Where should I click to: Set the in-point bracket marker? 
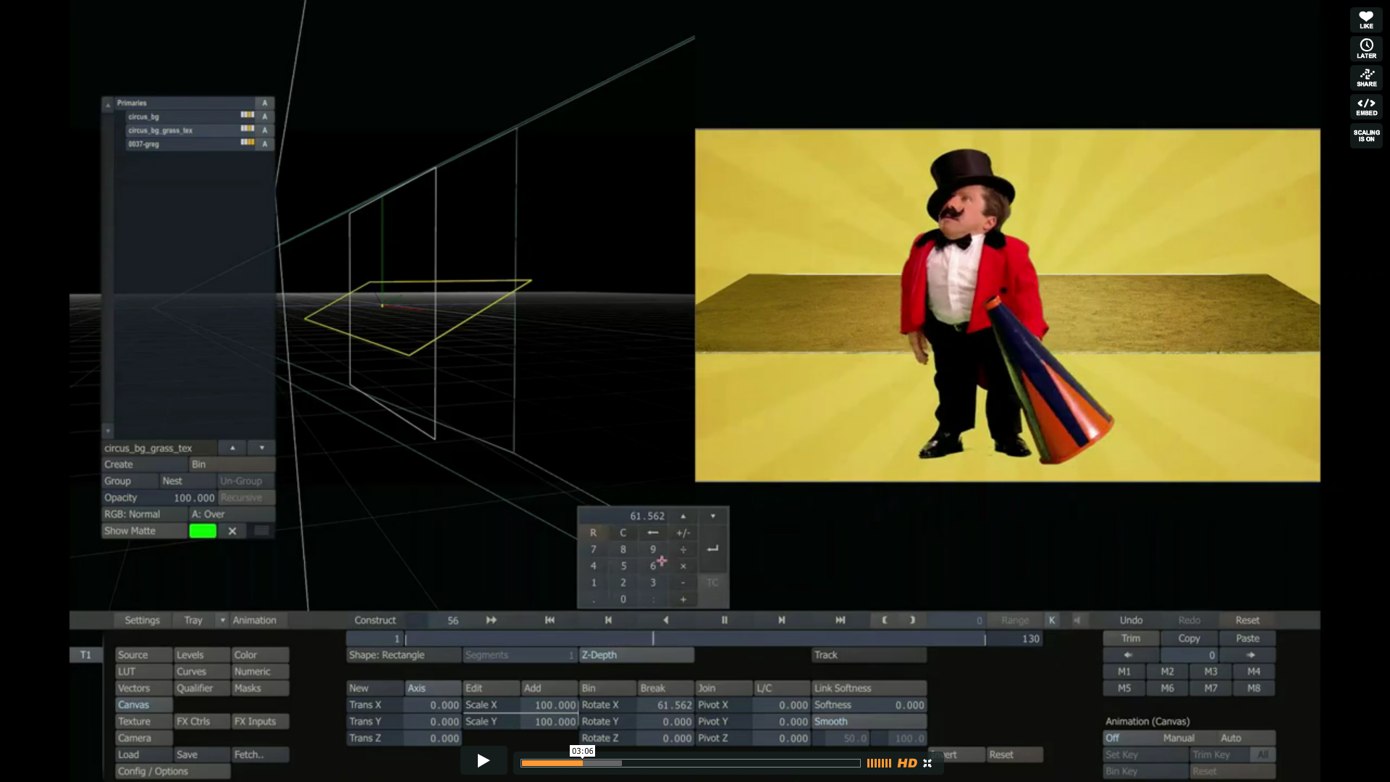[884, 620]
